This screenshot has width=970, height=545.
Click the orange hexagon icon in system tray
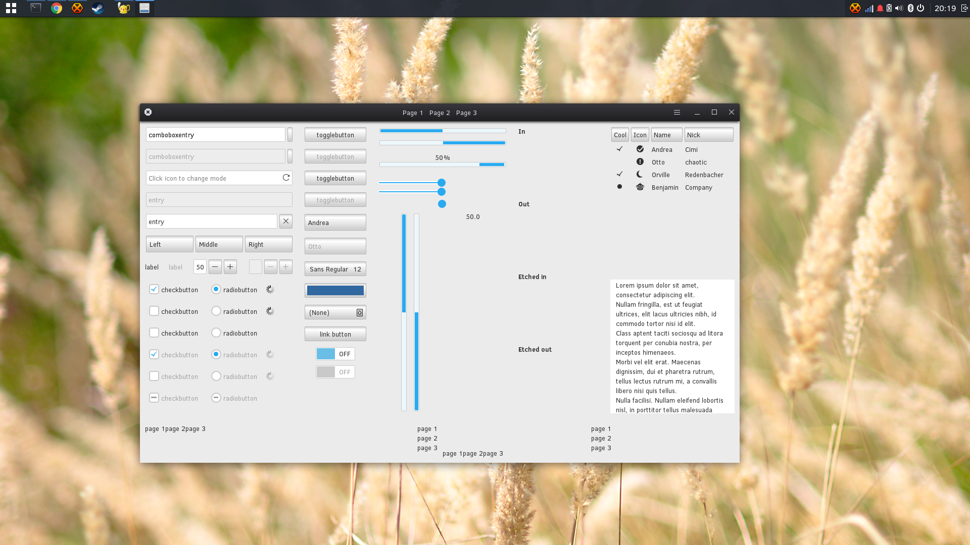pos(855,8)
